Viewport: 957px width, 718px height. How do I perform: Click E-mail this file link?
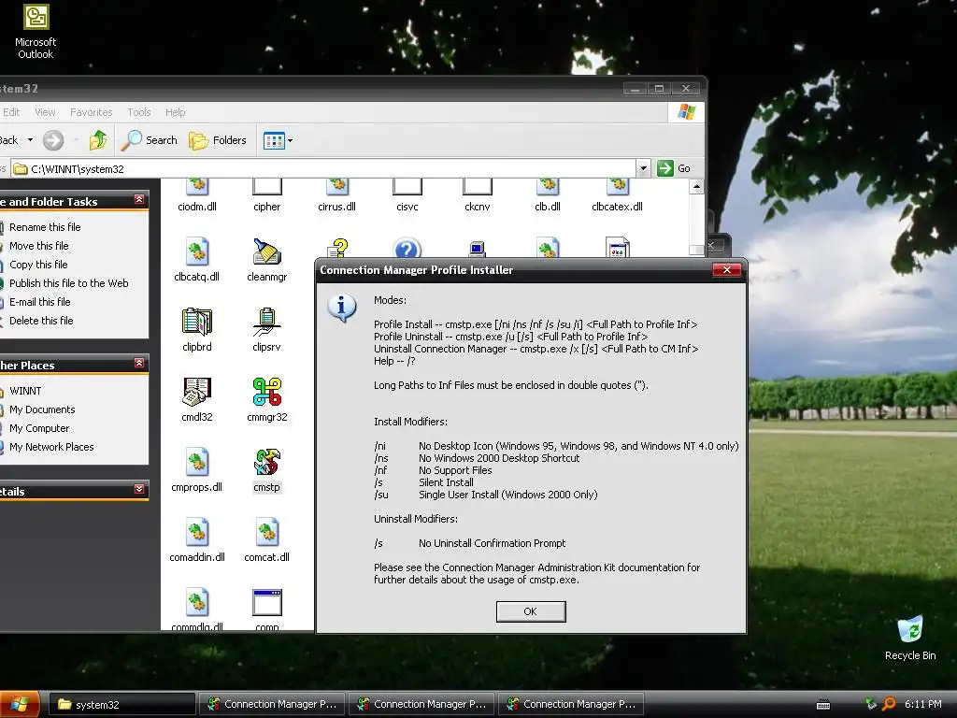tap(39, 302)
